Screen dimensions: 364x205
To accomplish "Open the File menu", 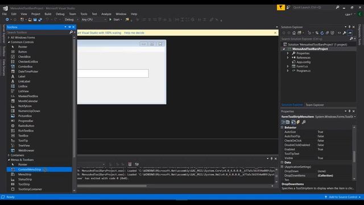I will coord(5,14).
